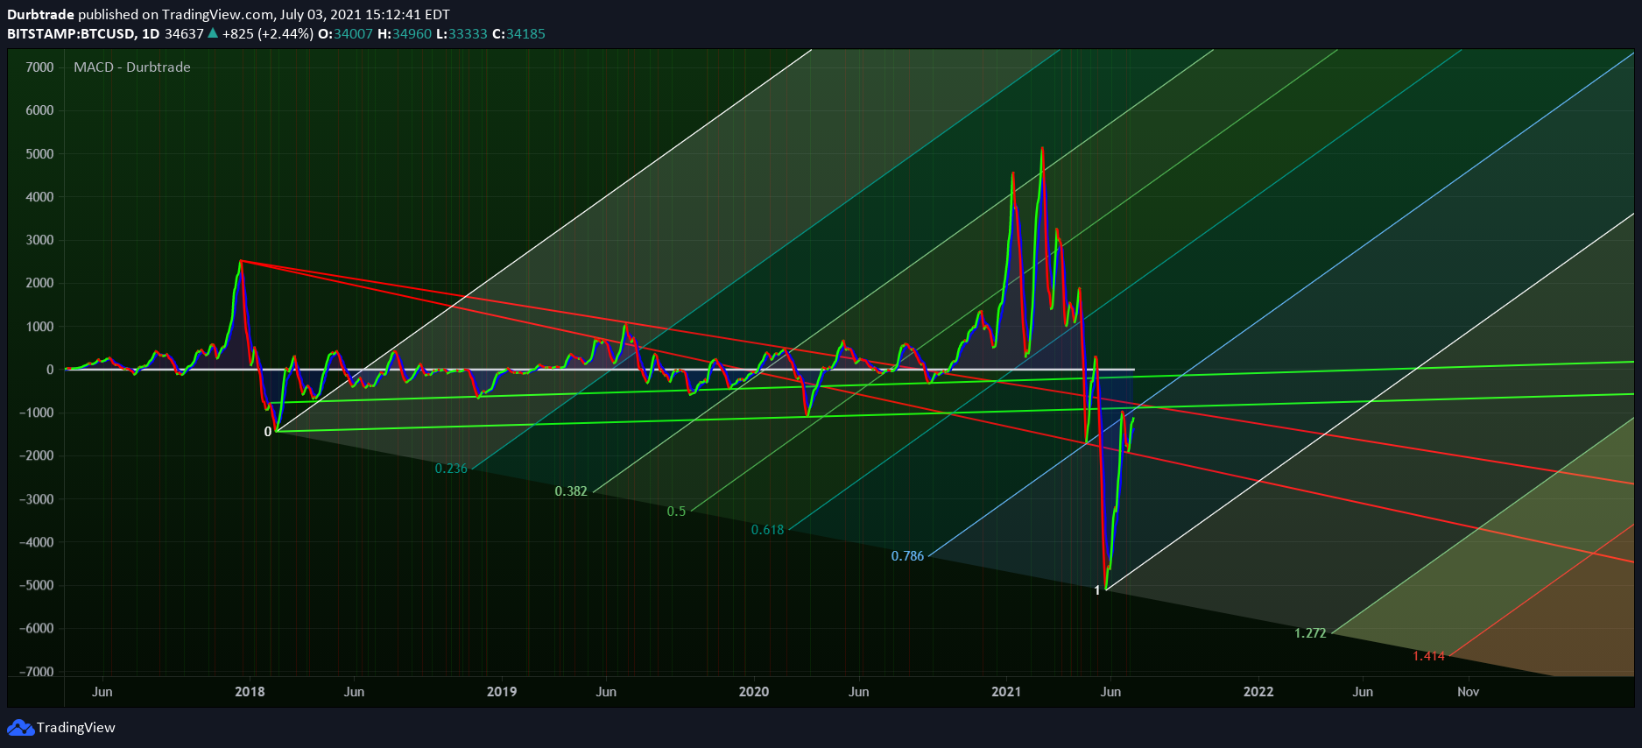Click the −5000 value on price scale
Image resolution: width=1642 pixels, height=748 pixels.
(36, 585)
